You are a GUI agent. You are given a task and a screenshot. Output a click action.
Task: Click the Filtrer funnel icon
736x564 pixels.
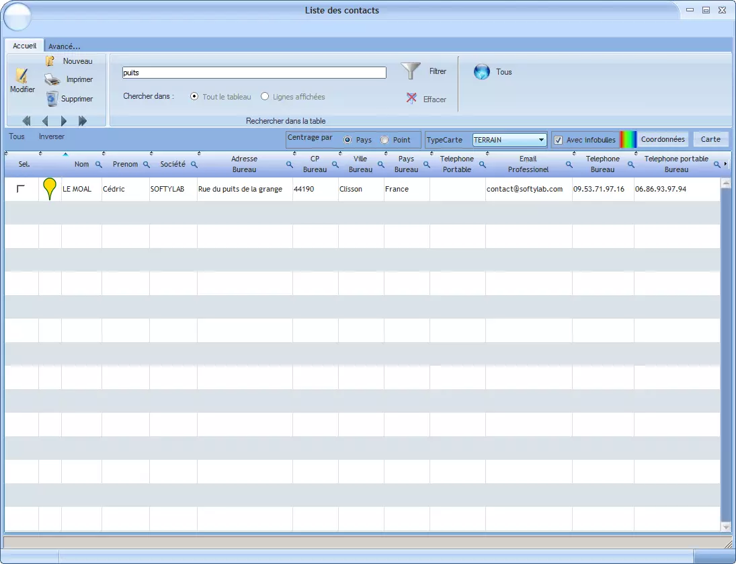pyautogui.click(x=411, y=71)
